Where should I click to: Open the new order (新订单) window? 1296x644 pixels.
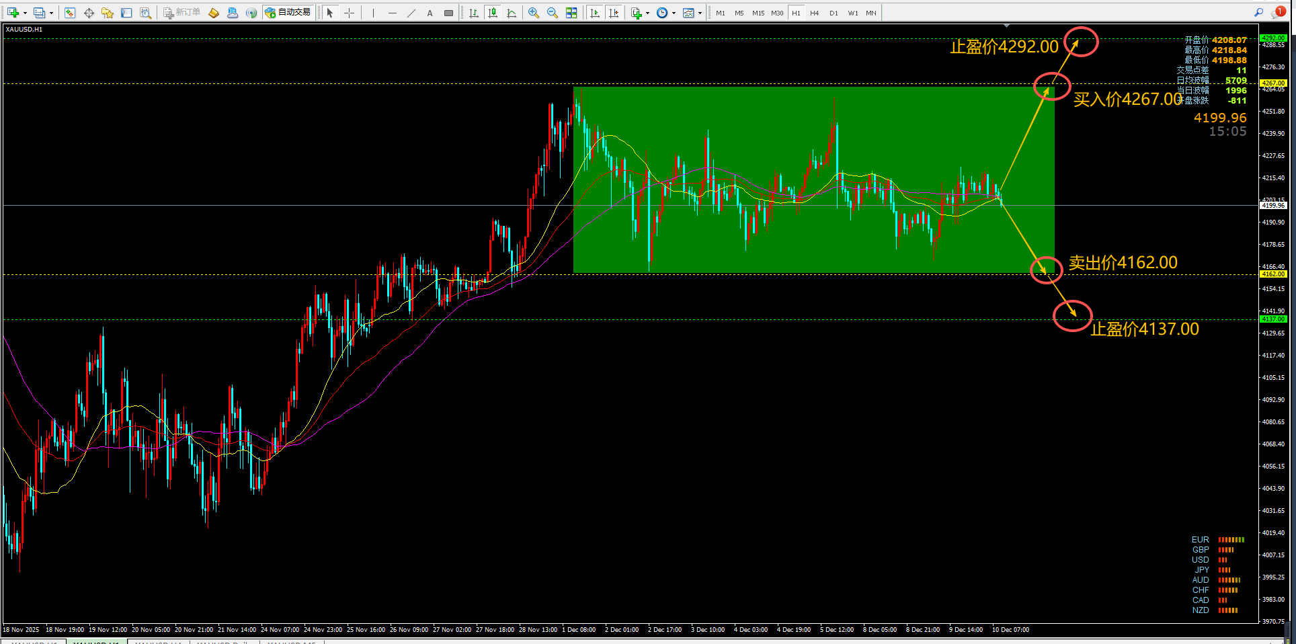[181, 13]
